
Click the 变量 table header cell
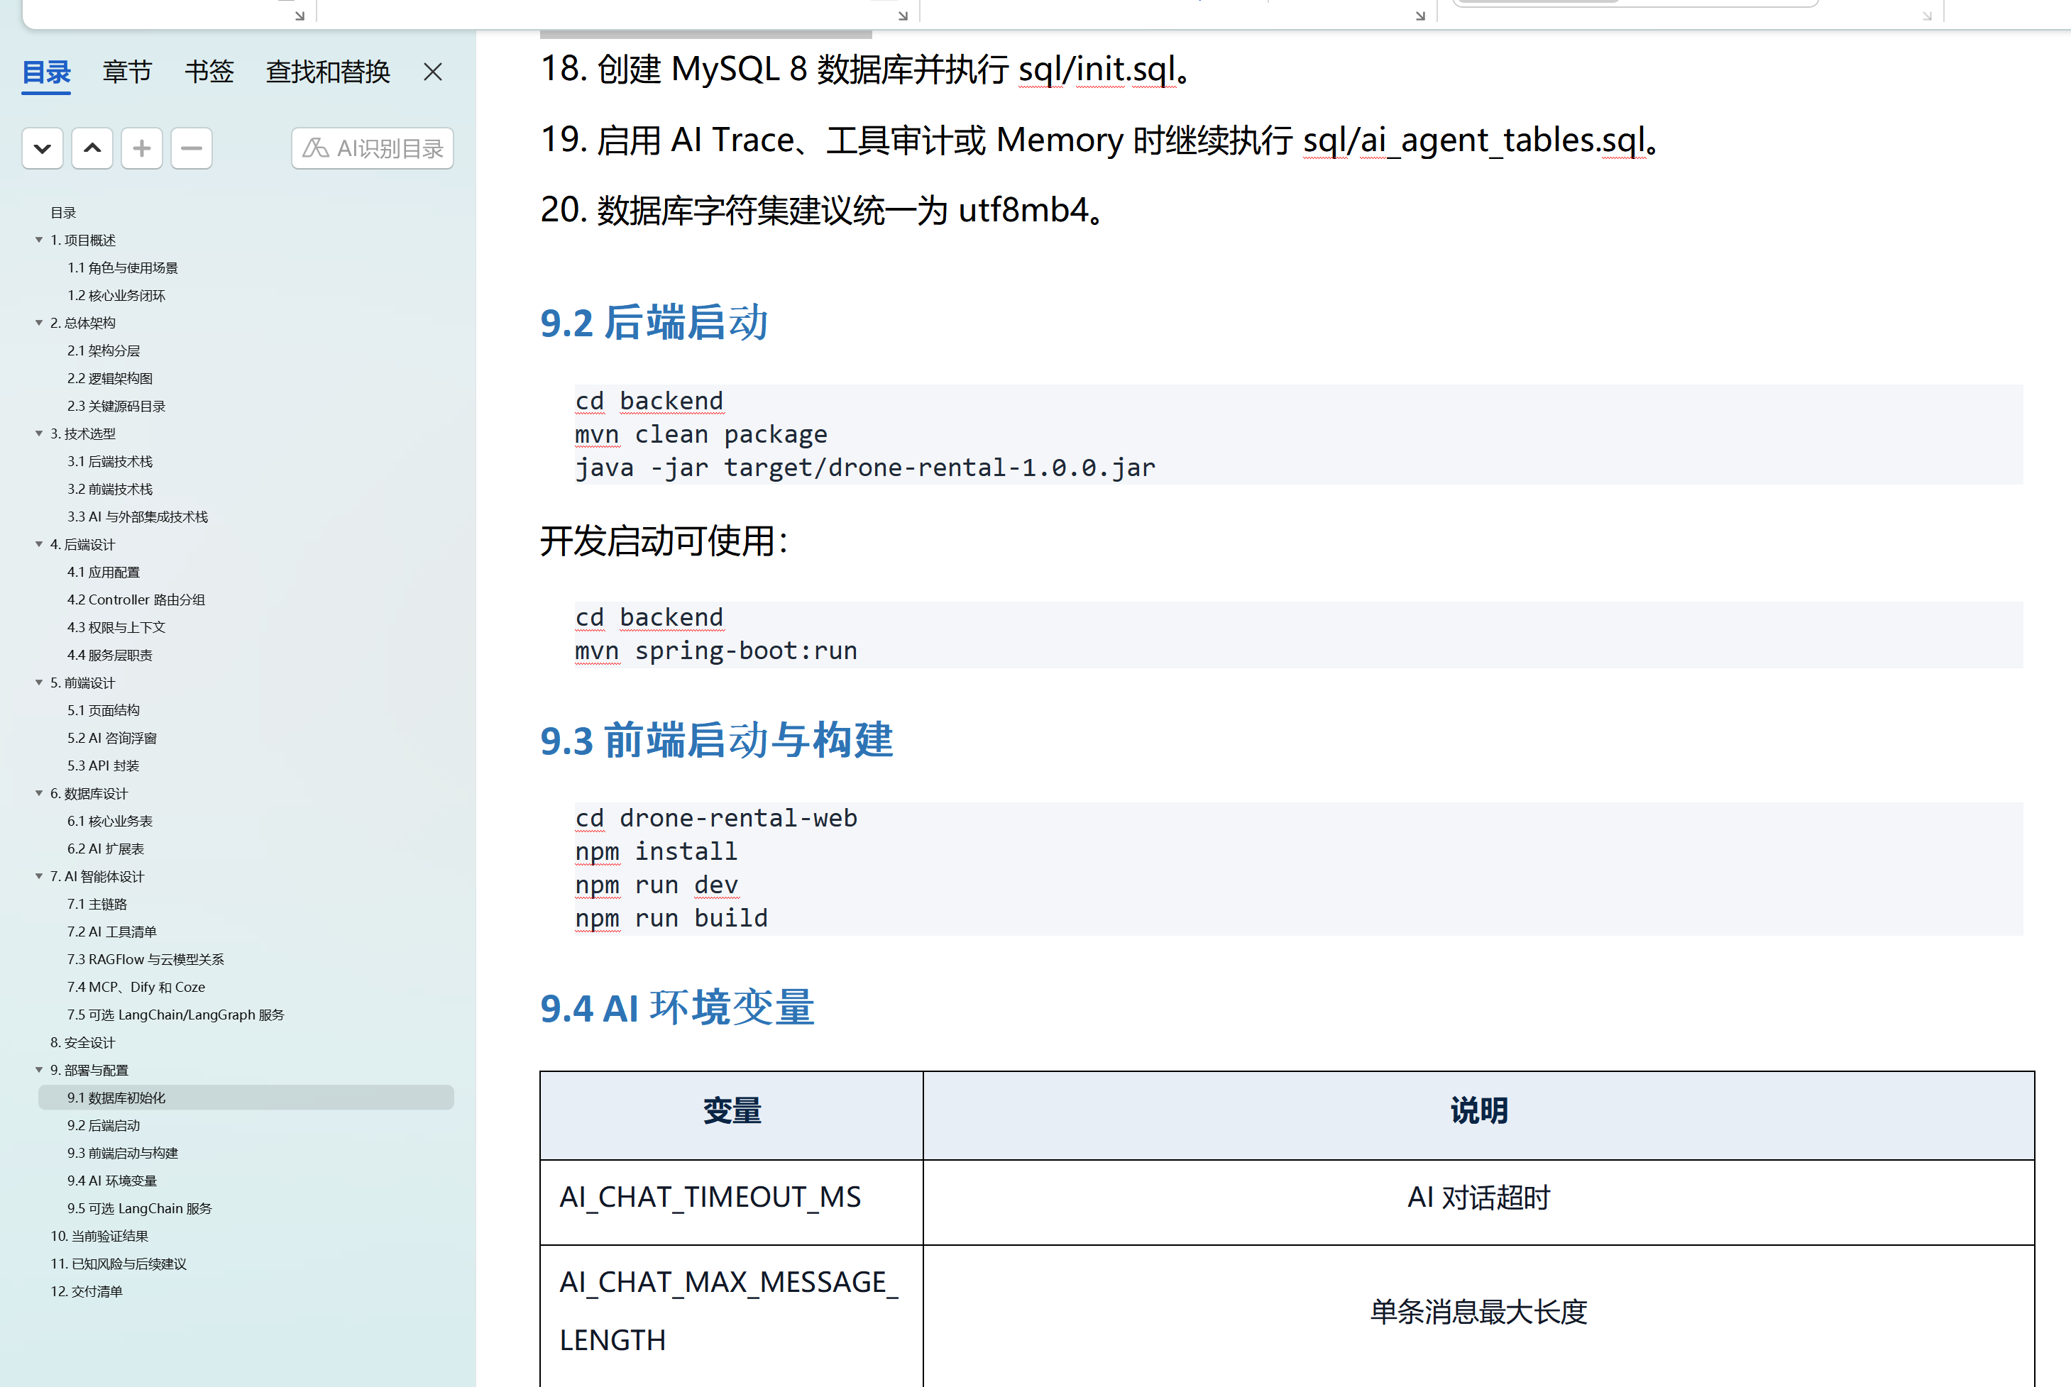pyautogui.click(x=732, y=1115)
